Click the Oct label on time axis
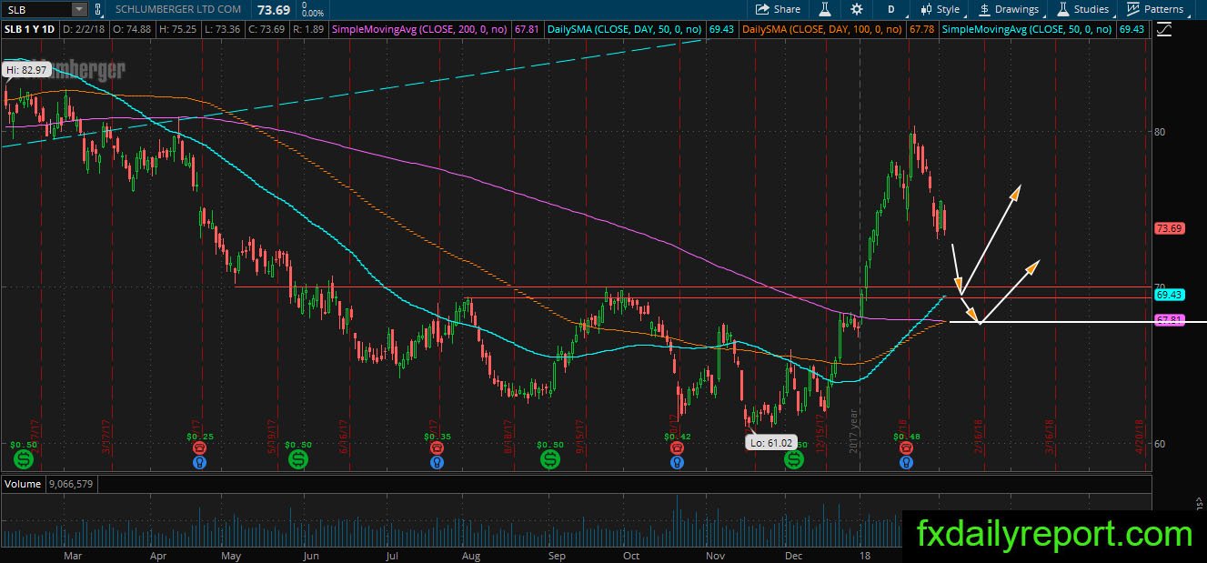This screenshot has height=563, width=1207. tap(631, 555)
